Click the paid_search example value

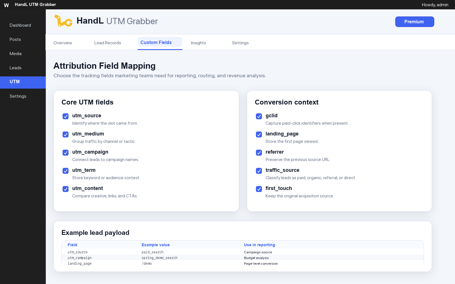click(152, 252)
